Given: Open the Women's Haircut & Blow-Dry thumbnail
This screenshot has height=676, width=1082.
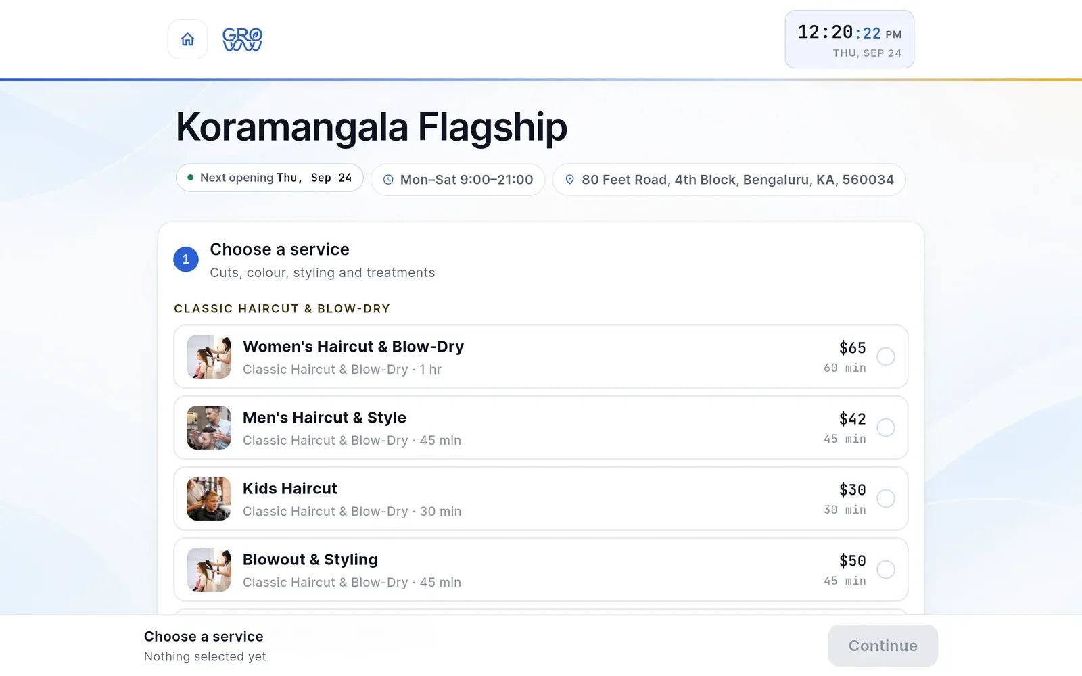Looking at the screenshot, I should (x=208, y=356).
